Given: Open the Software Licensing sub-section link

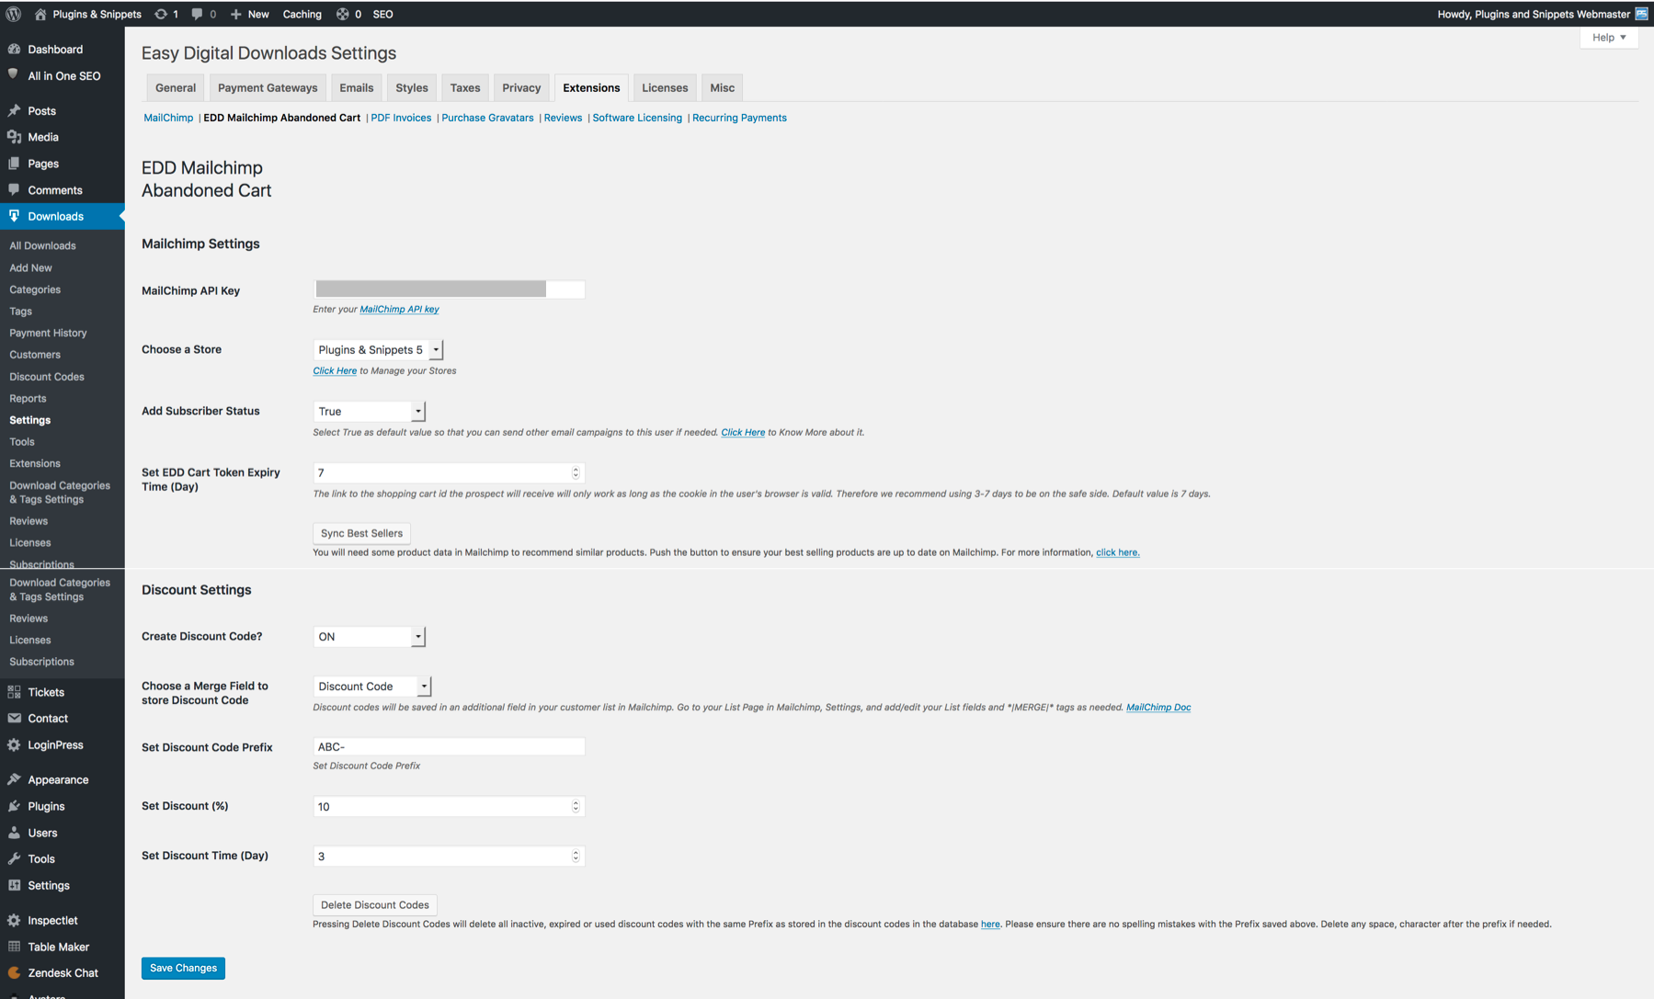Looking at the screenshot, I should [637, 118].
